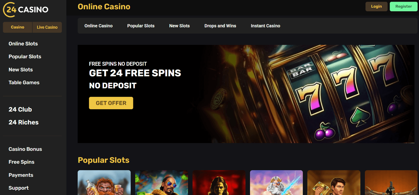Open Table Games sidebar link
419x195 pixels.
[24, 83]
